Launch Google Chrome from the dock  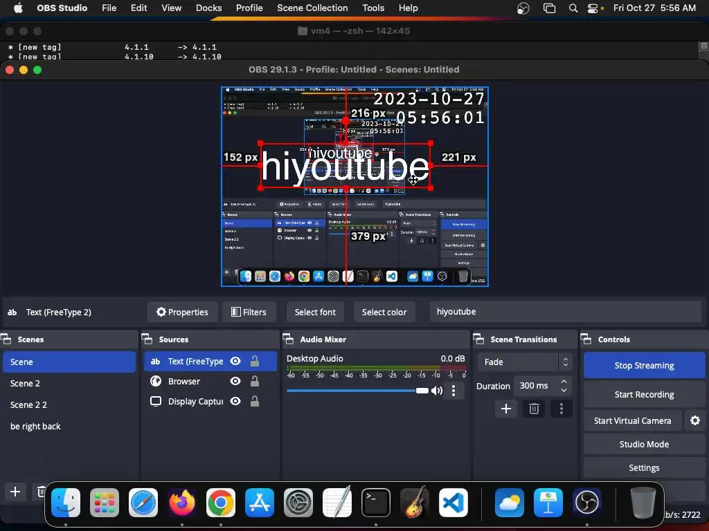tap(221, 503)
